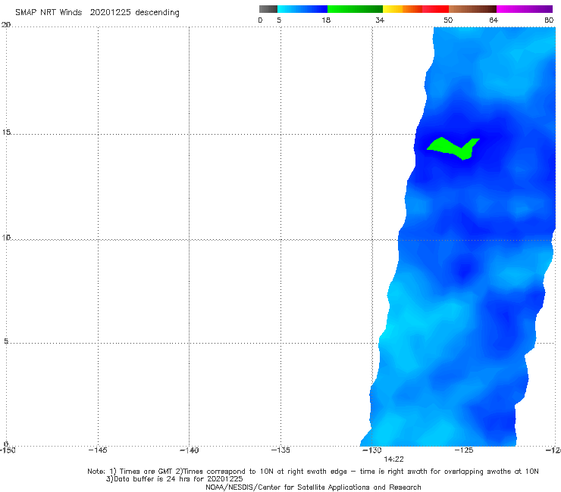The height and width of the screenshot is (492, 561).
Task: Click the colorbar label 50
Action: (x=448, y=20)
